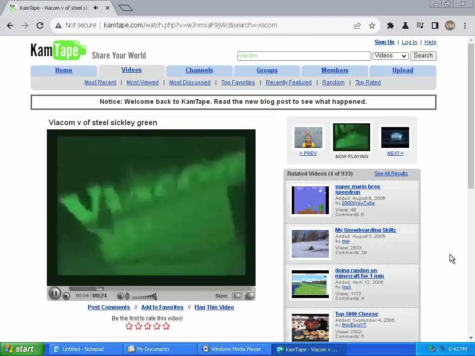The width and height of the screenshot is (475, 356).
Task: Open the VM profile avatar
Action: [x=450, y=26]
